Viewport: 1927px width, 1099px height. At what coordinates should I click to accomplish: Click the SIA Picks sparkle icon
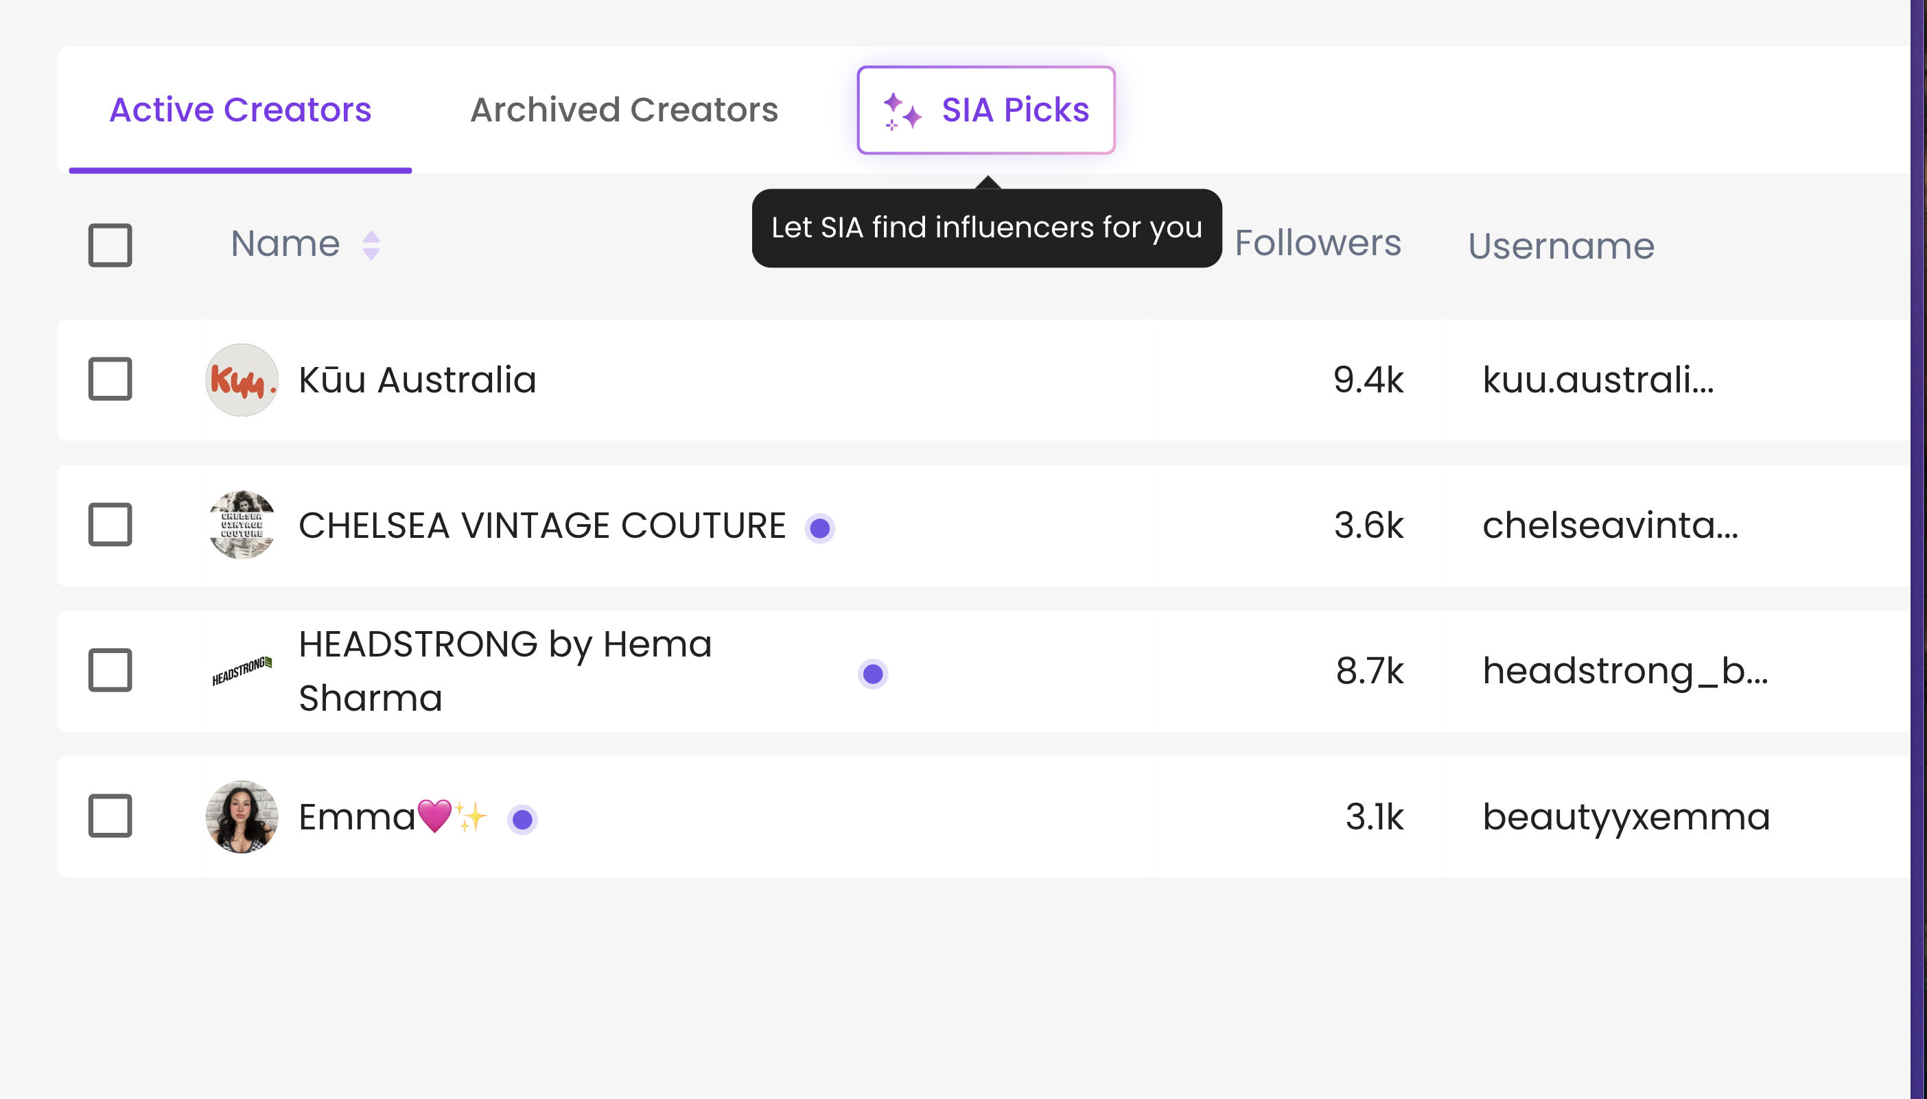[x=902, y=111]
